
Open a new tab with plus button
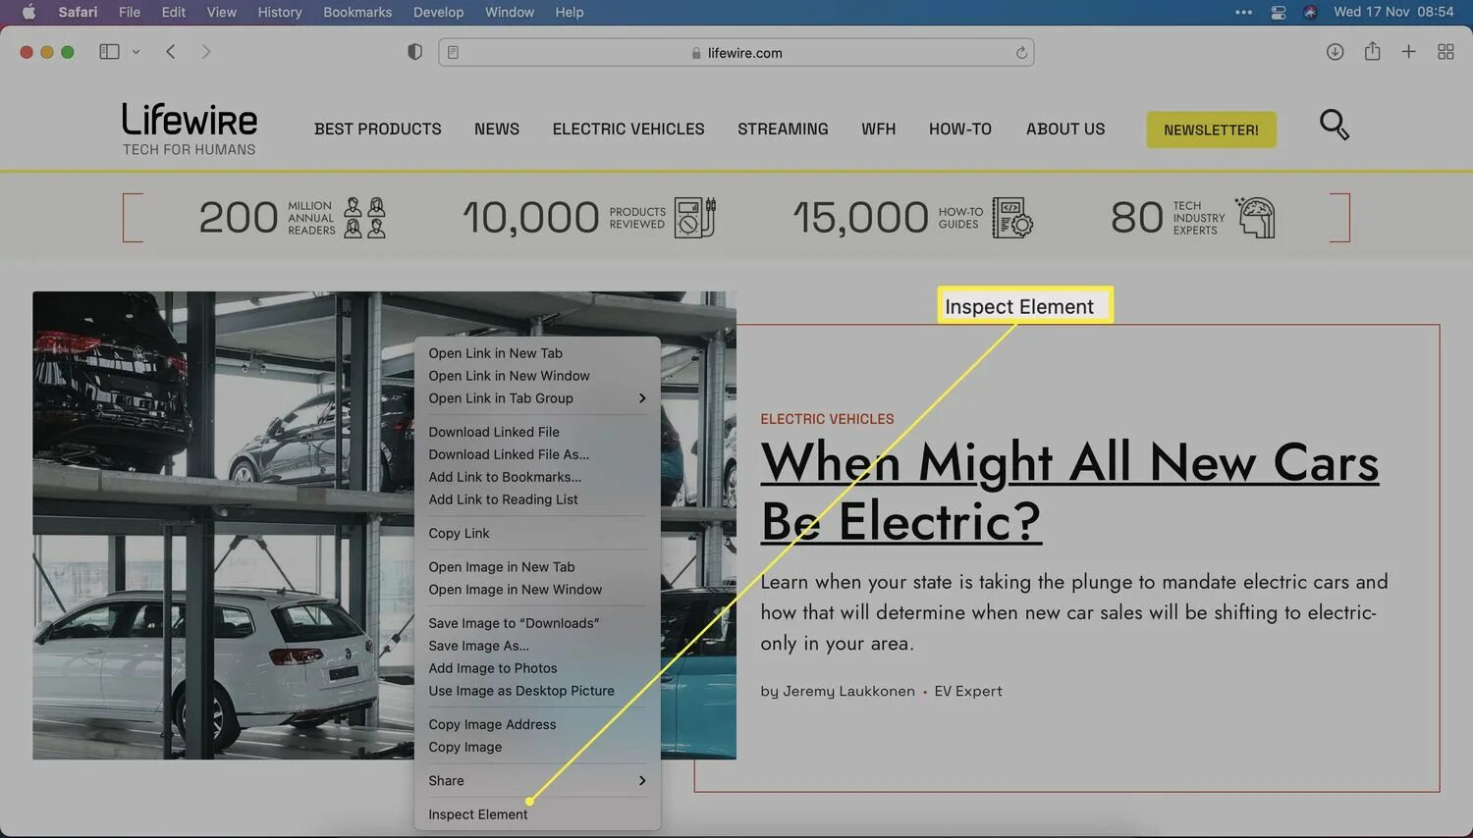[1408, 52]
